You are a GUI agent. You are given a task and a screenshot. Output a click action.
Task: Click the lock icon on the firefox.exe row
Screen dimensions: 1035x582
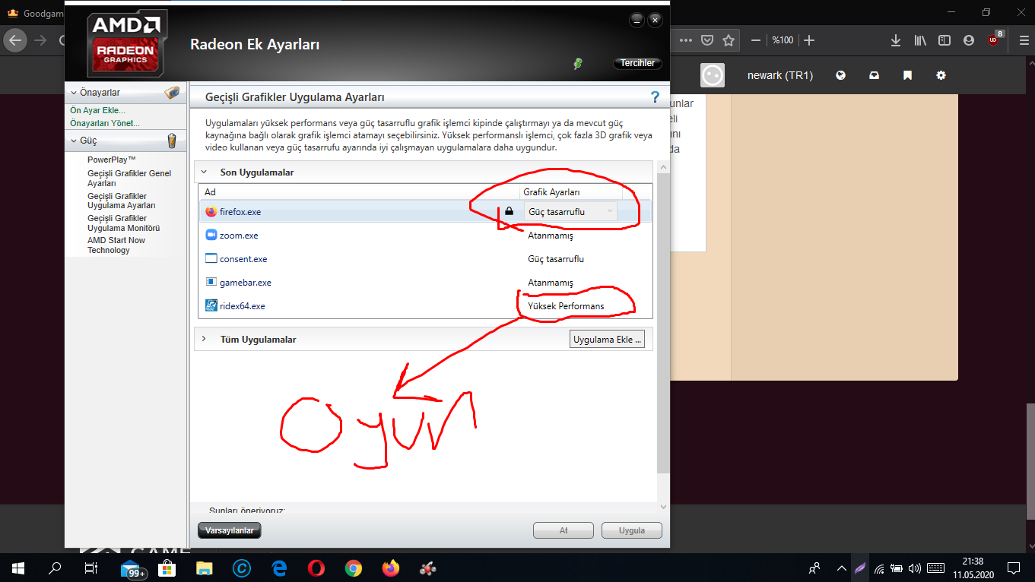(x=509, y=211)
